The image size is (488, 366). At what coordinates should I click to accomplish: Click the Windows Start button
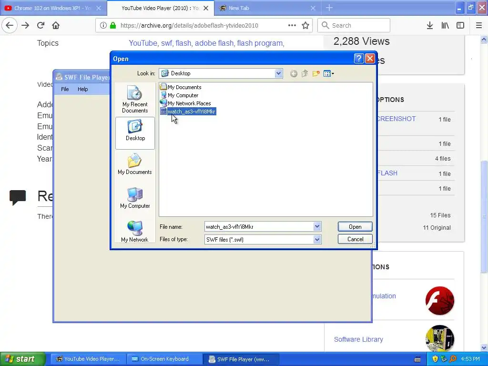coord(22,359)
